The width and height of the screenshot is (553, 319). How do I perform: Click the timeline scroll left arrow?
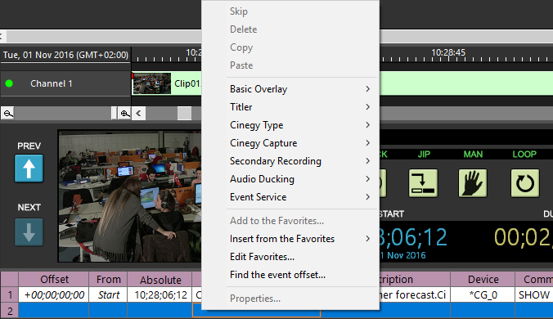tap(138, 114)
